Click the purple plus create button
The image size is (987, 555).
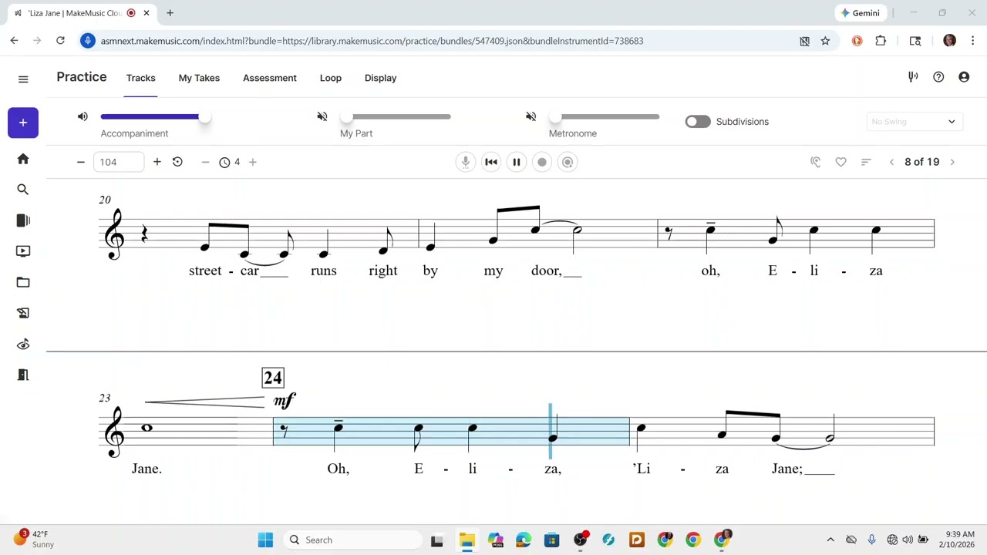click(23, 123)
